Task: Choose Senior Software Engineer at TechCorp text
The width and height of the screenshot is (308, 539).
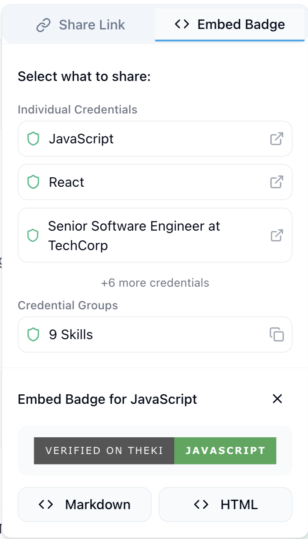Action: pyautogui.click(x=134, y=236)
